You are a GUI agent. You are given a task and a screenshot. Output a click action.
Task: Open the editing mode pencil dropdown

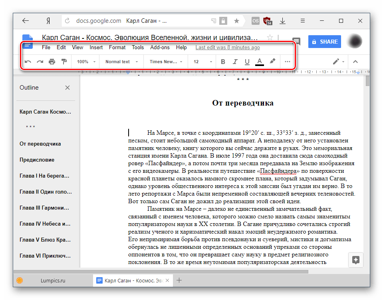tap(339, 62)
